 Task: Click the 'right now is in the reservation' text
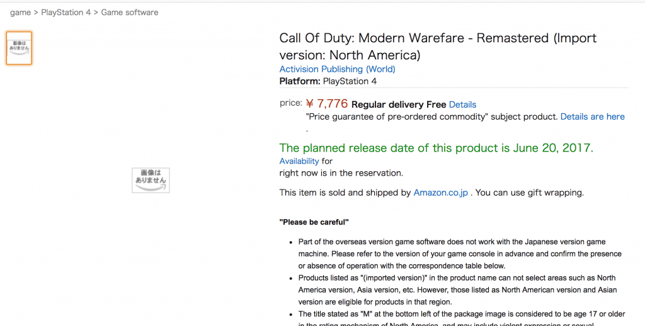tap(341, 173)
